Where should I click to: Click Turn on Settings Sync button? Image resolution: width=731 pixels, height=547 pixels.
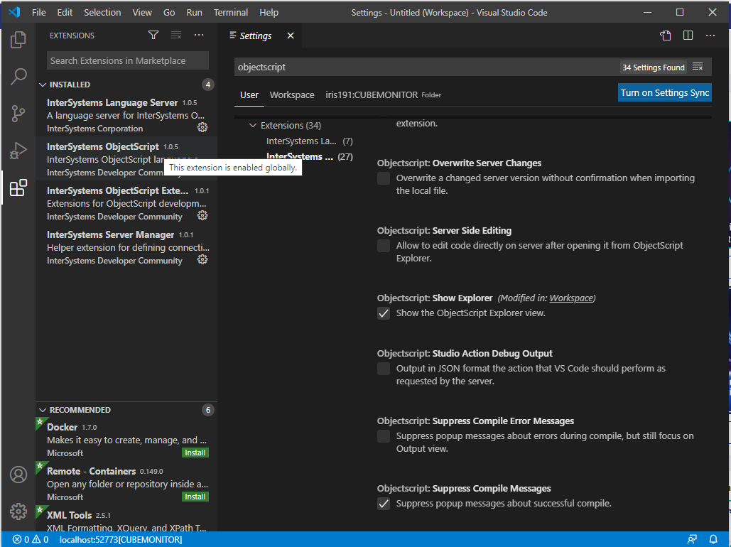tap(665, 93)
